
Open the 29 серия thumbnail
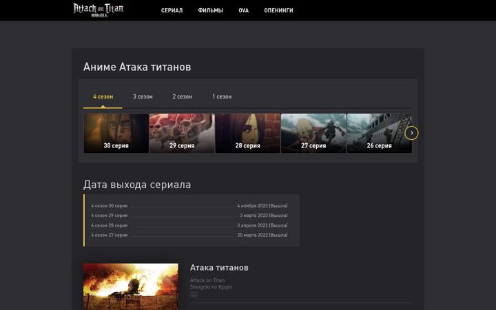[x=182, y=133]
